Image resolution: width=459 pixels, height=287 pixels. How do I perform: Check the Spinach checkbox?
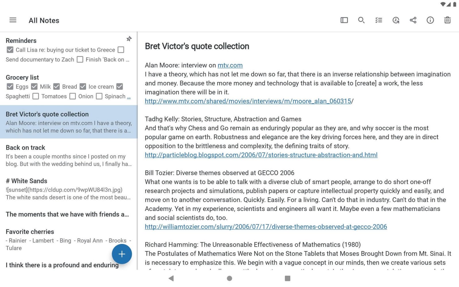(99, 96)
